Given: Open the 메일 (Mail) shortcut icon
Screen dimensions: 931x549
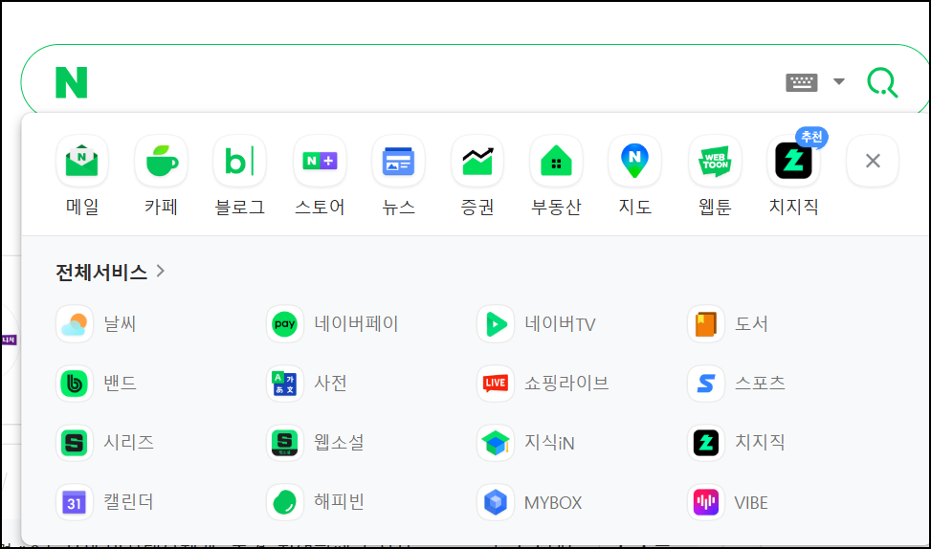Looking at the screenshot, I should point(82,161).
